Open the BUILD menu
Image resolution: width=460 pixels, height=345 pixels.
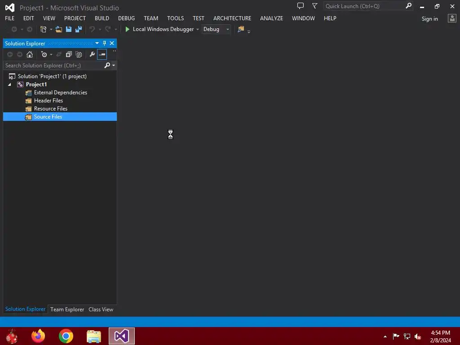(102, 18)
